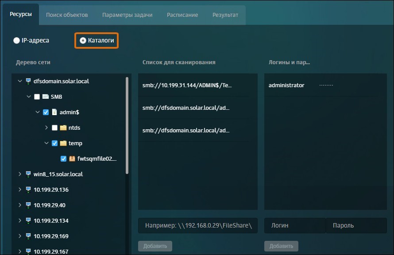Select the Каталоги radio button
The width and height of the screenshot is (394, 255).
coord(83,40)
